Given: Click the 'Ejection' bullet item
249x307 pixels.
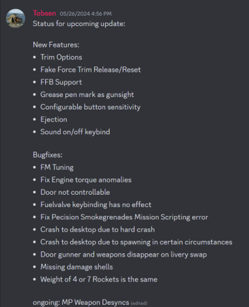Looking at the screenshot, I should coord(54,120).
